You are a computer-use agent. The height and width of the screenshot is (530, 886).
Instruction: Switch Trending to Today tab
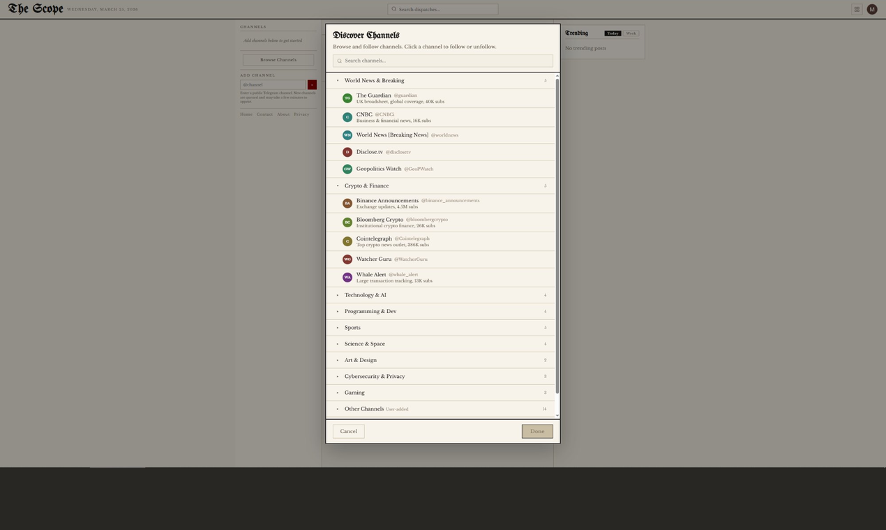tap(613, 33)
